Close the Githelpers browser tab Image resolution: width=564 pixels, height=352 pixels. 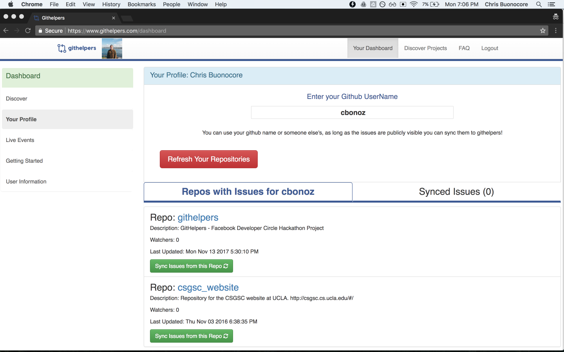click(114, 18)
